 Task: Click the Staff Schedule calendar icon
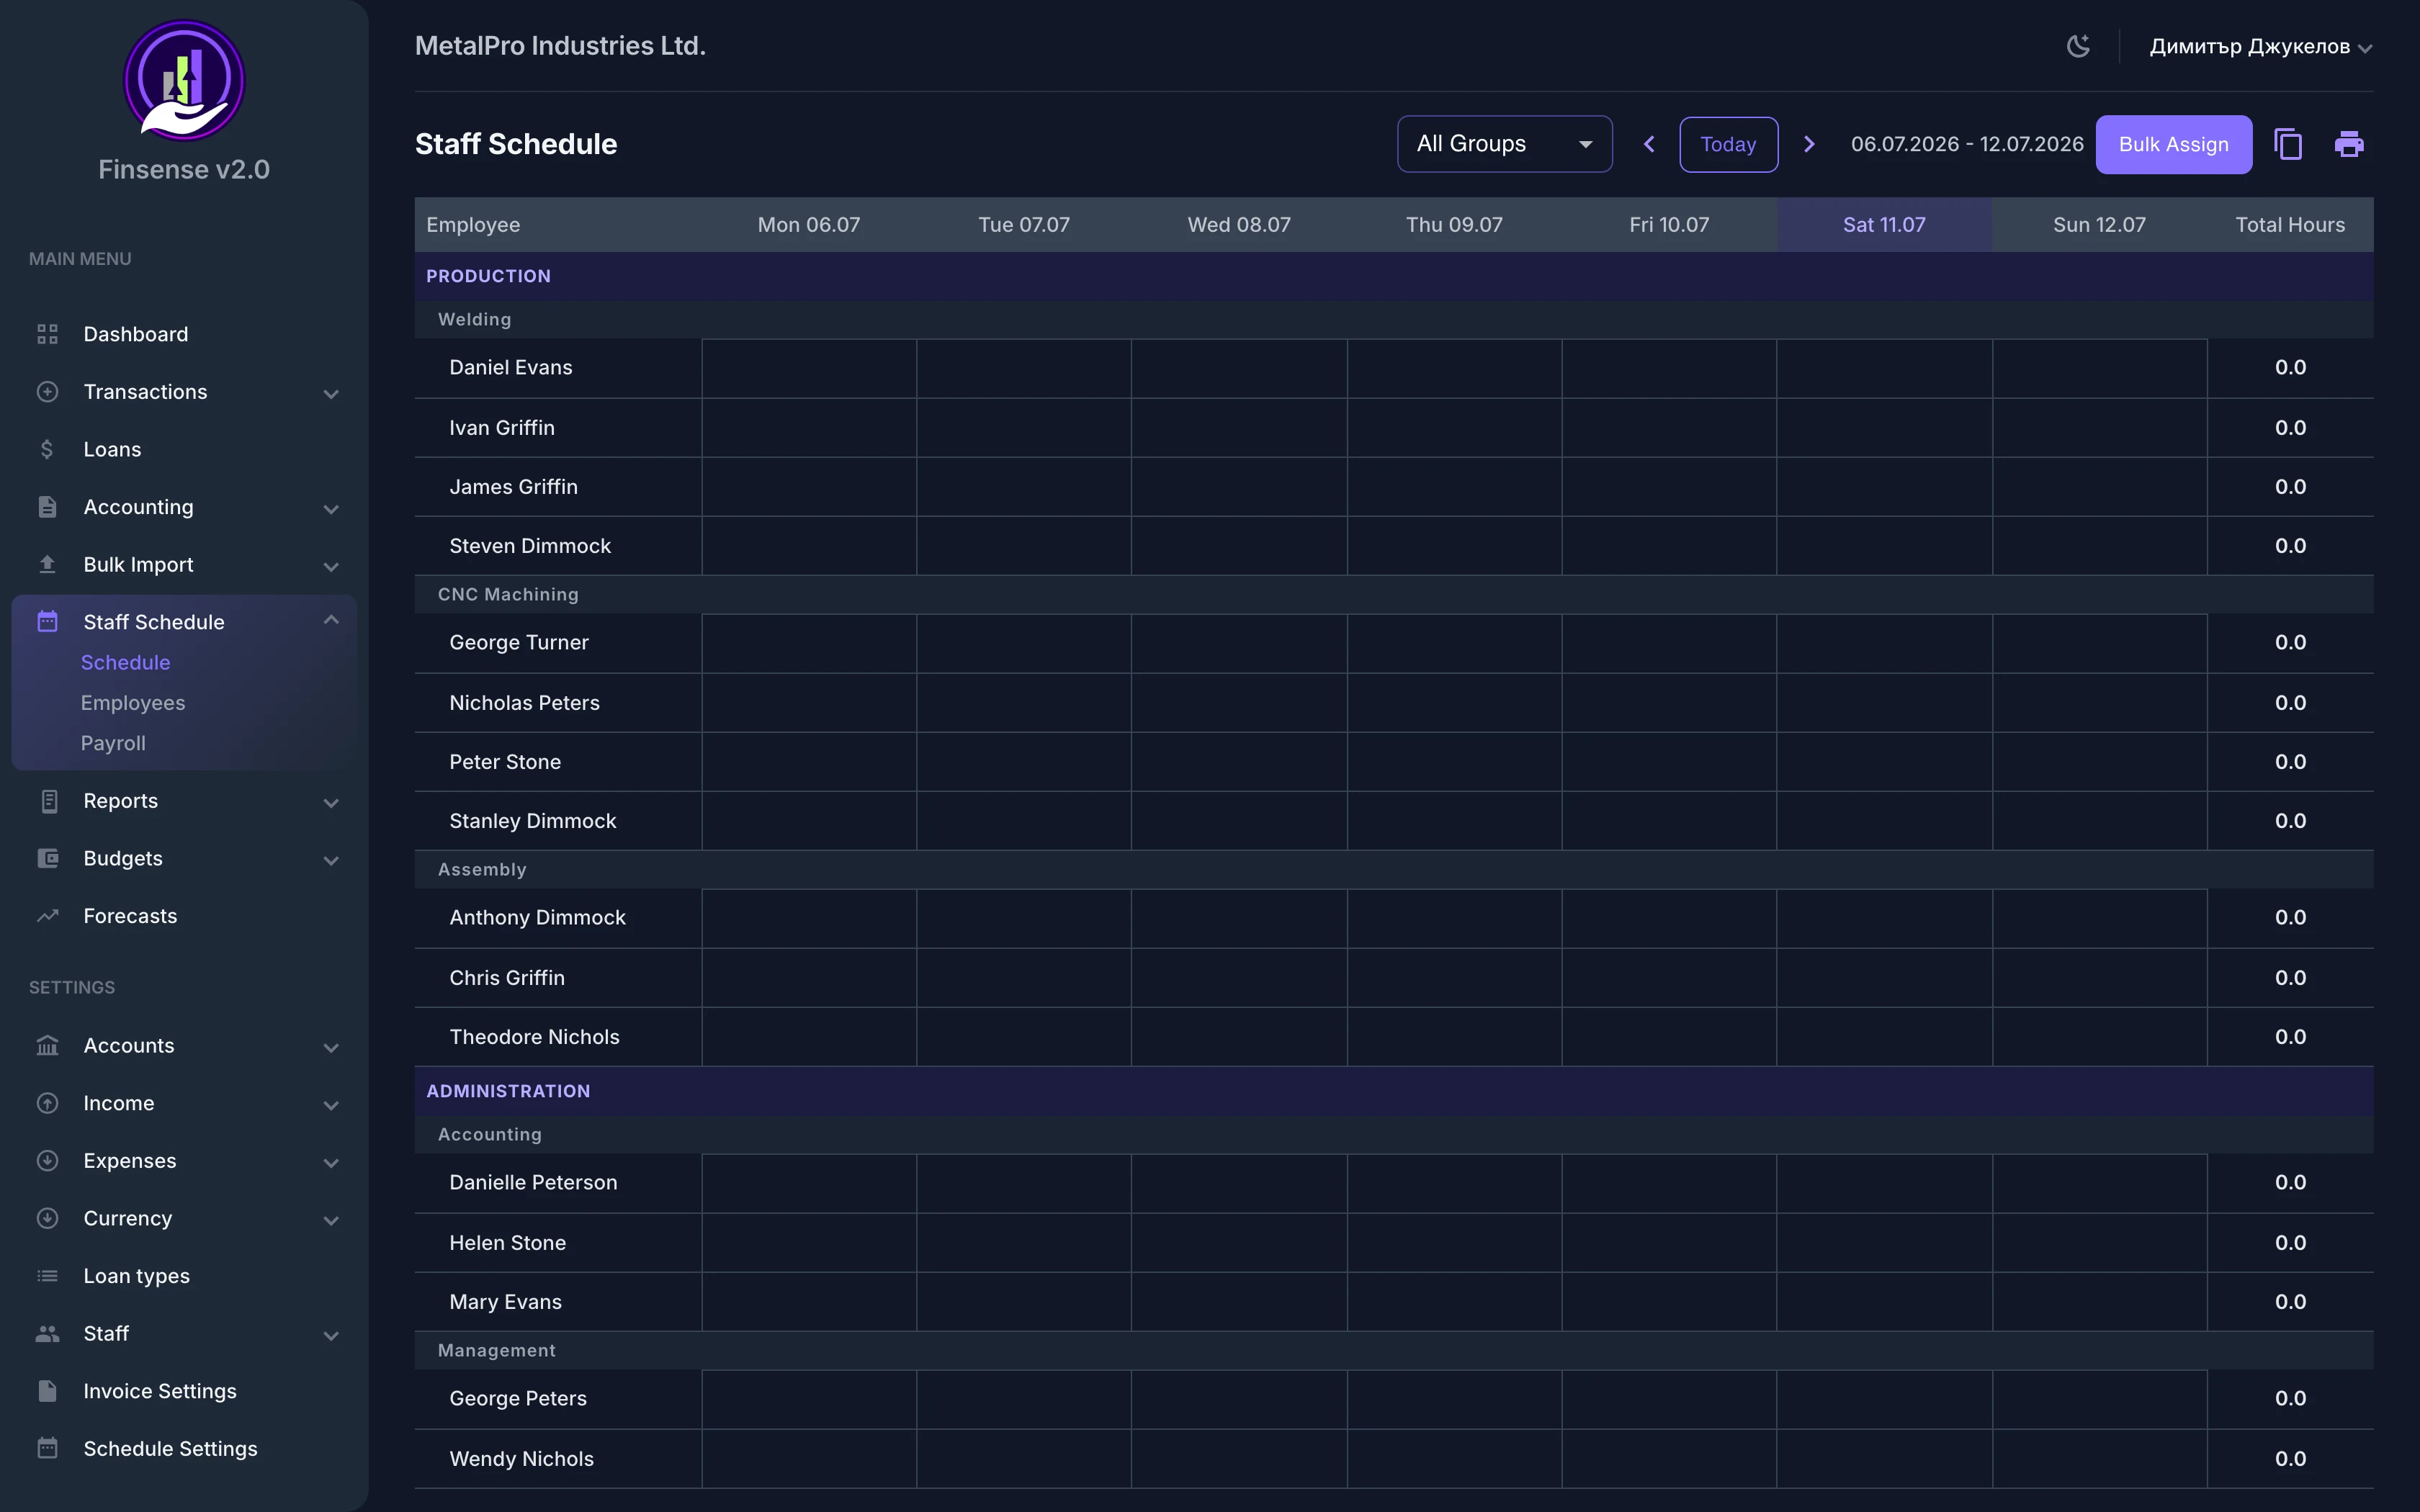[47, 622]
